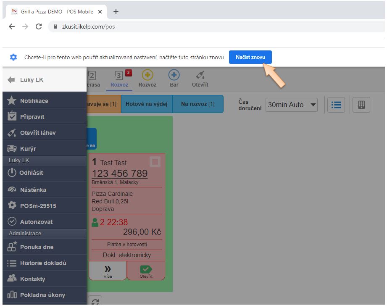Click the Odhlásit power icon
This screenshot has height=308, width=387.
[12, 173]
